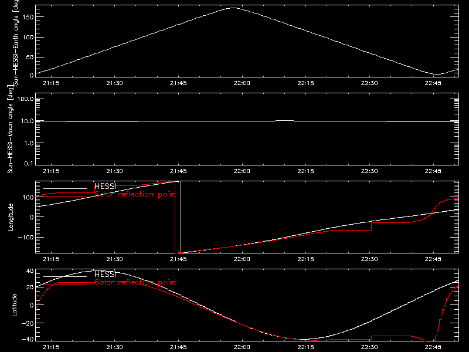Viewport: 469px width, 352px height.
Task: Click the 0.1 tick on Moon angle axis
Action: tap(29, 163)
